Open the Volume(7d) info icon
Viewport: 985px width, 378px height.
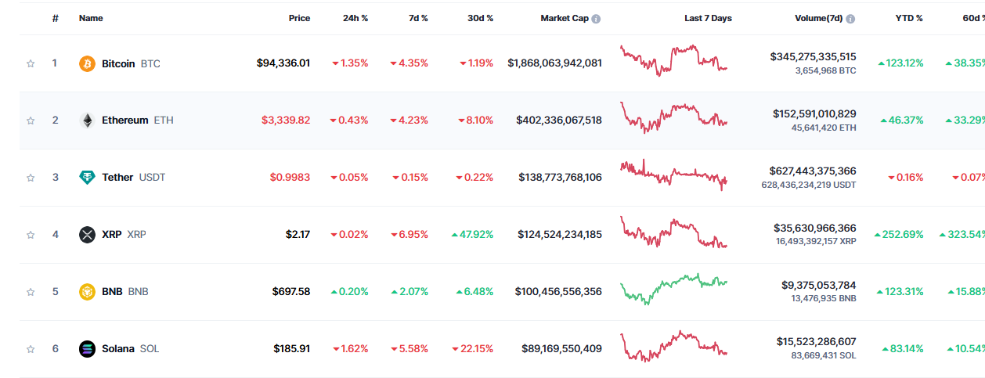coord(850,19)
